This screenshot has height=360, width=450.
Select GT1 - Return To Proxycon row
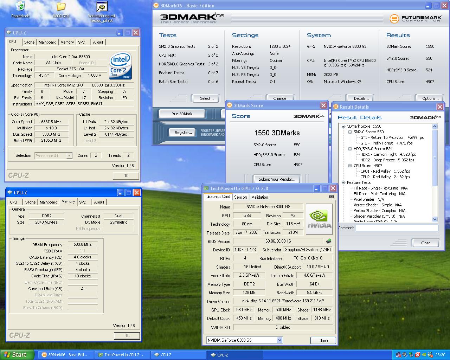pyautogui.click(x=392, y=137)
